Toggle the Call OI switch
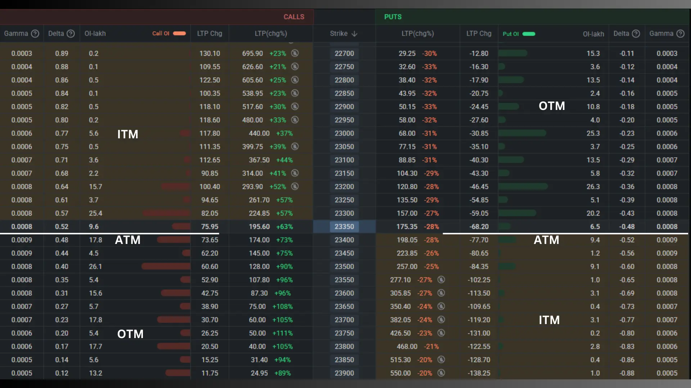This screenshot has width=691, height=388. (179, 33)
